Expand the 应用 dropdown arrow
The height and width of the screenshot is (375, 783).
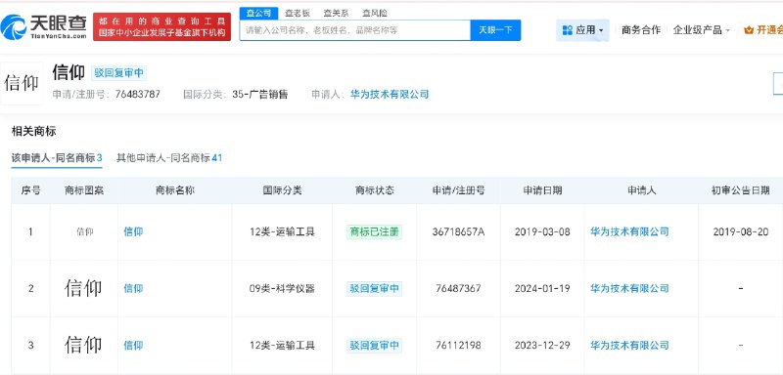601,31
